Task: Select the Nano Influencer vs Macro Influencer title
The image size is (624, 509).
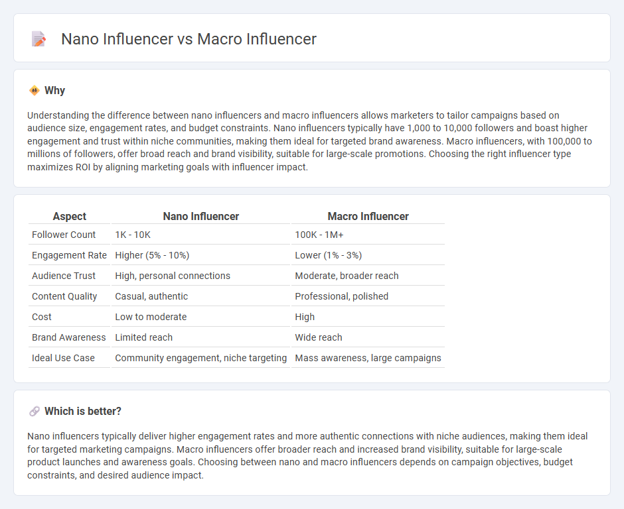Action: click(189, 39)
